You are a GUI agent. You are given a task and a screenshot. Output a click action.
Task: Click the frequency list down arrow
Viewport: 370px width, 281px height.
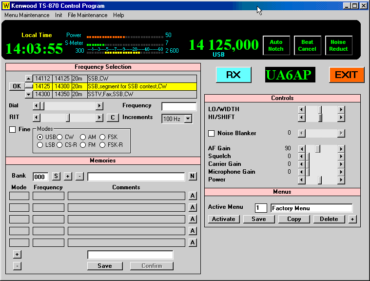click(x=29, y=95)
